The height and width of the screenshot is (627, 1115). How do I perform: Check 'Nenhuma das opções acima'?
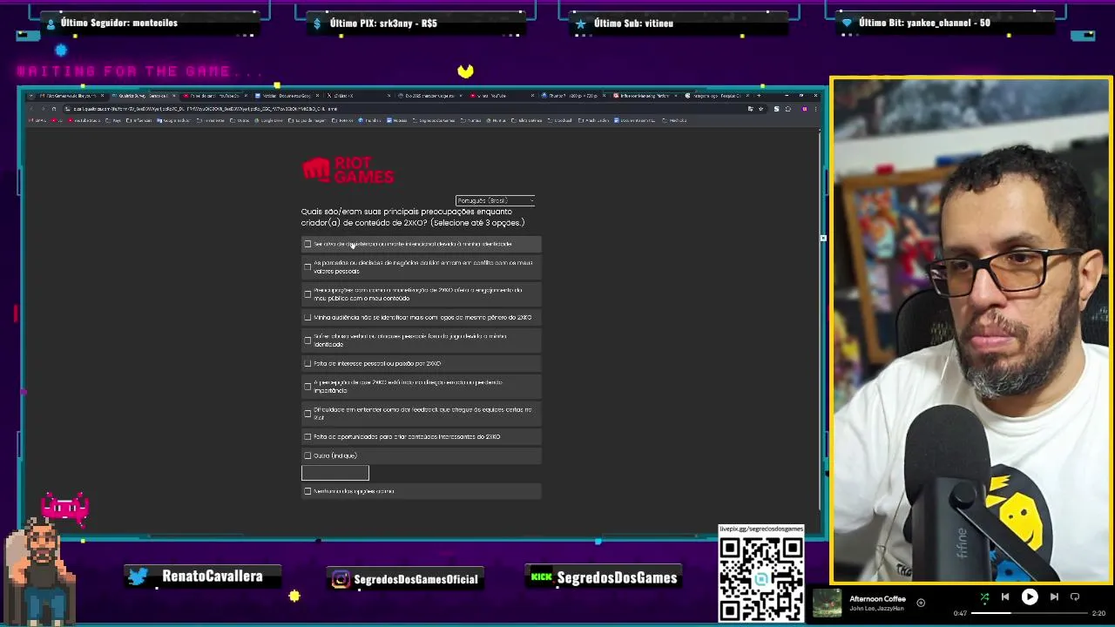tap(307, 491)
